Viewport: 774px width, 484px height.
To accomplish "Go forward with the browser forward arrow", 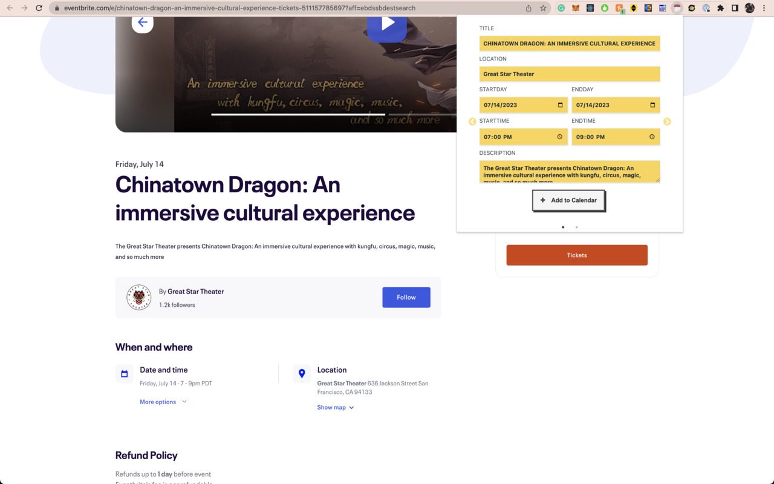I will 24,8.
